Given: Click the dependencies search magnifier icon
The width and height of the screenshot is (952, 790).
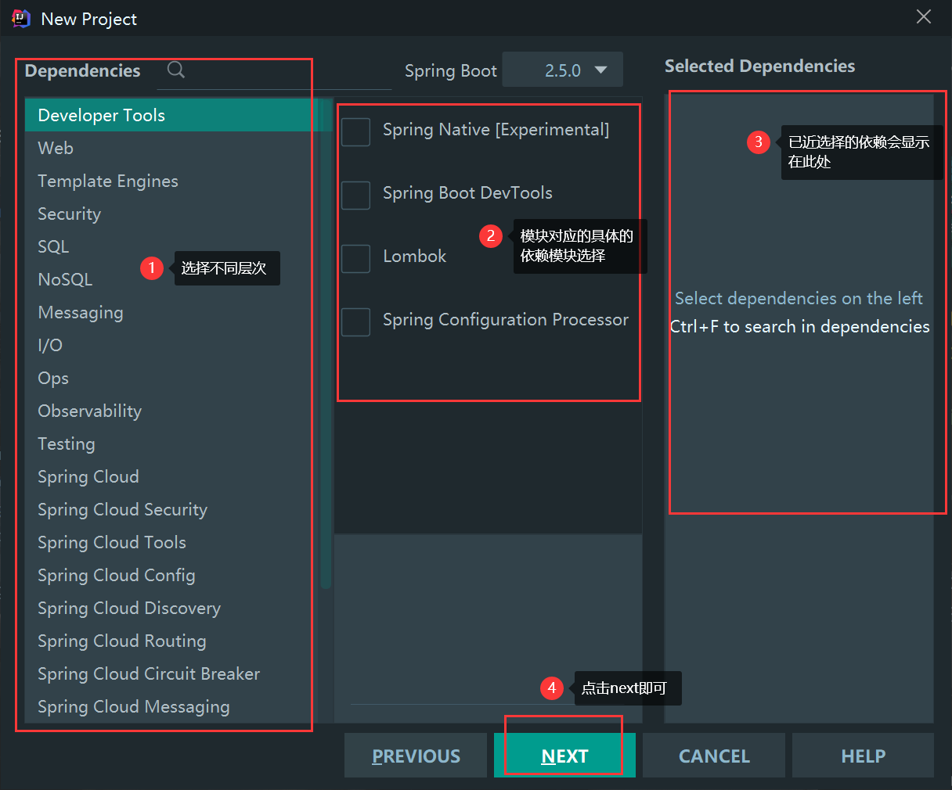Looking at the screenshot, I should [x=176, y=70].
